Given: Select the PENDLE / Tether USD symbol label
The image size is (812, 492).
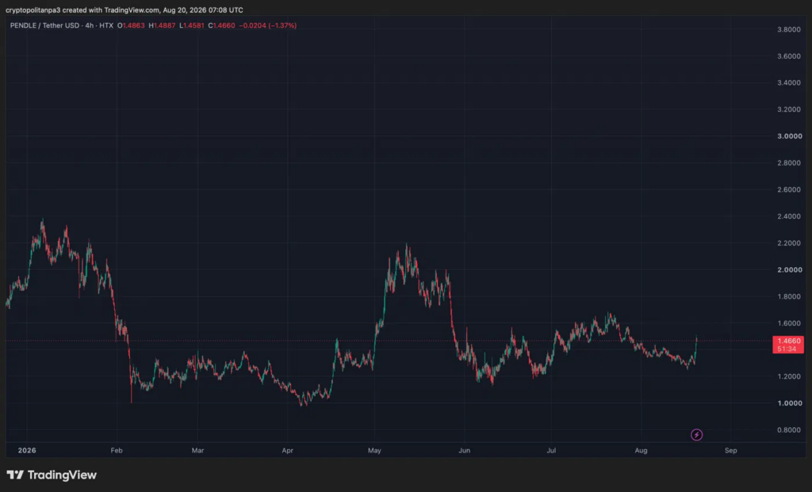Looking at the screenshot, I should [47, 25].
